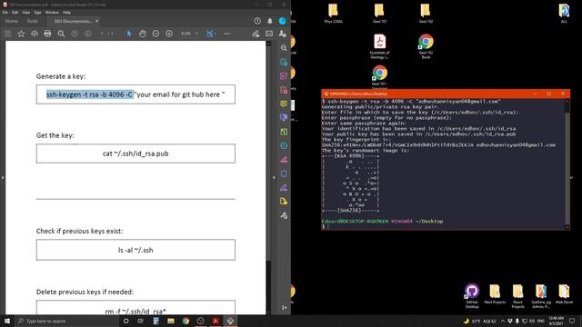Viewport: 582px width, 327px height.
Task: Open the More Tools wrench icon in panel
Action: [x=284, y=215]
